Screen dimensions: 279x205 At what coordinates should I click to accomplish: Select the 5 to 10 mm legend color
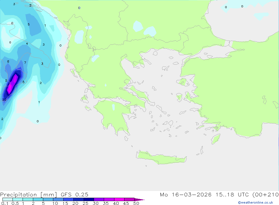pyautogui.click(x=48, y=199)
